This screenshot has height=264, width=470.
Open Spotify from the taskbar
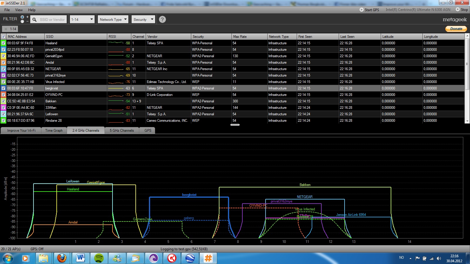(x=99, y=258)
